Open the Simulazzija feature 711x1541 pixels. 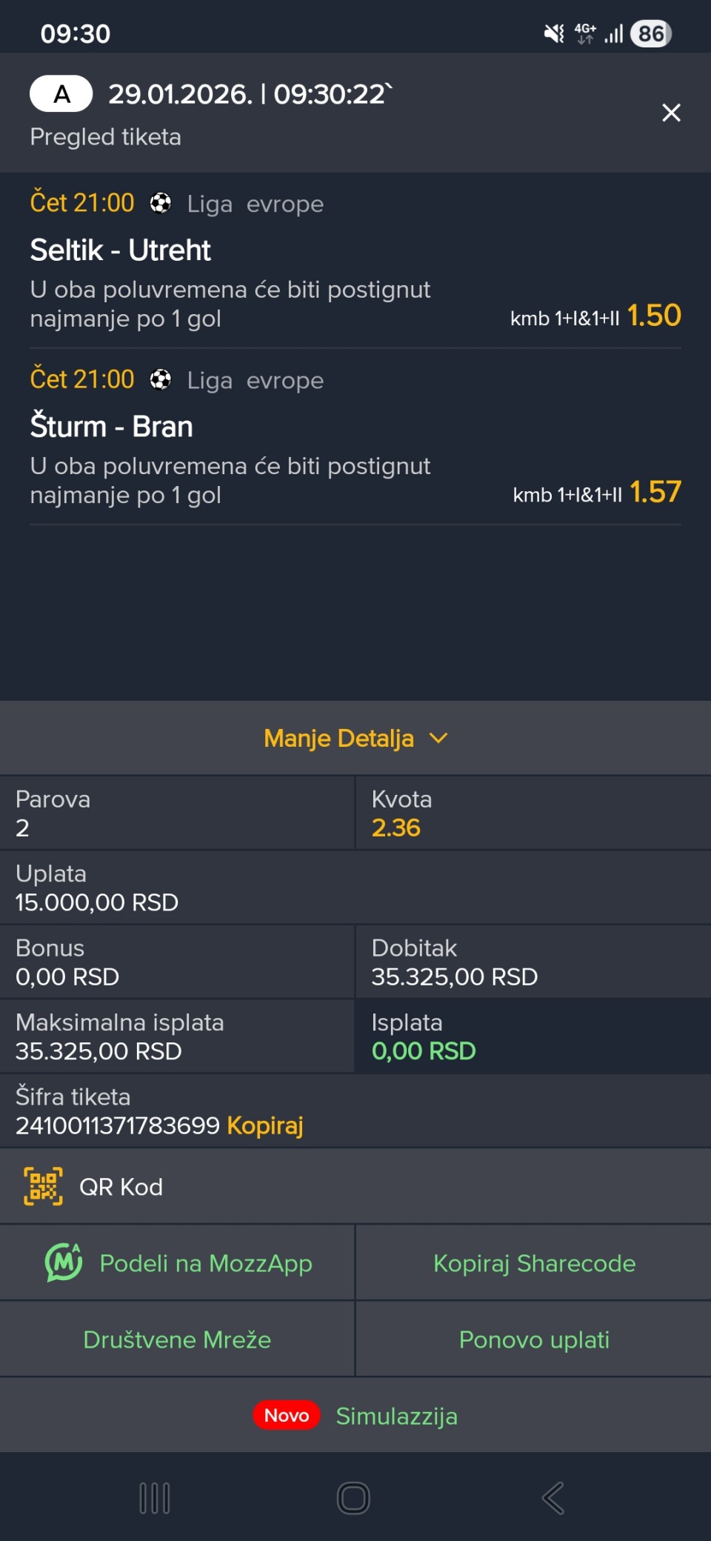pos(396,1416)
